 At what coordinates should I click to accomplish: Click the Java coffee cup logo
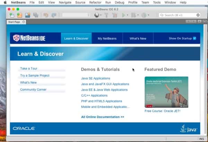183,128
